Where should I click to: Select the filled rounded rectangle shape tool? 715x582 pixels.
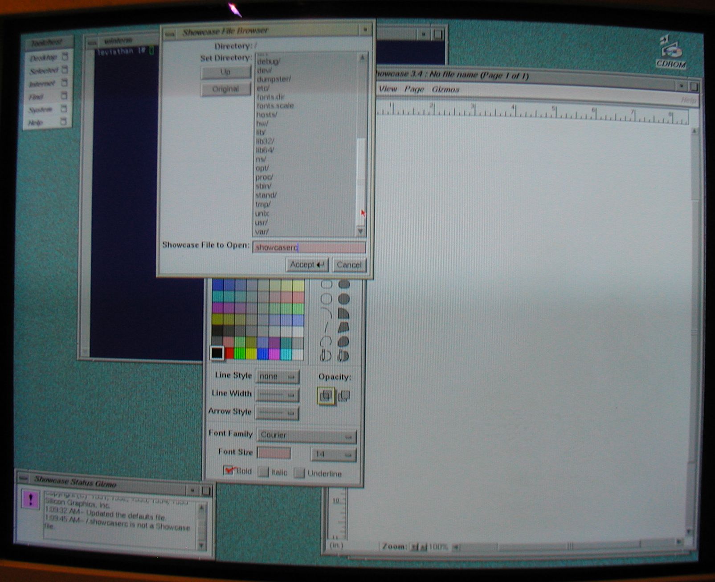(343, 285)
